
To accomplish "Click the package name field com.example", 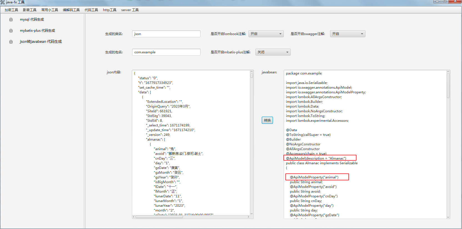I will pyautogui.click(x=166, y=52).
